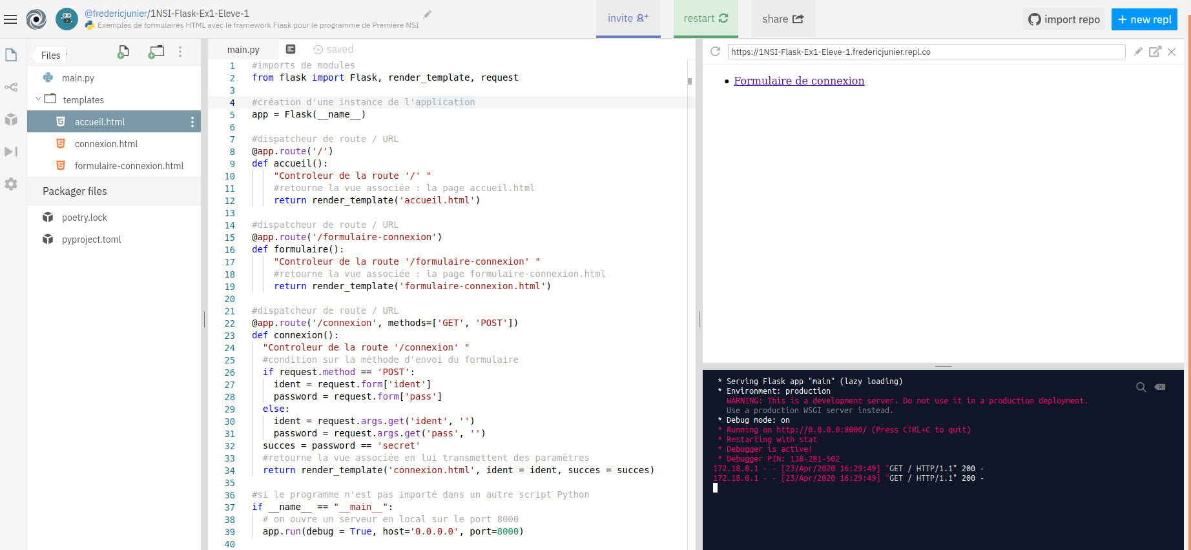Screen dimensions: 1191x550
Task: Edit preview URL pencil icon
Action: (x=1138, y=52)
